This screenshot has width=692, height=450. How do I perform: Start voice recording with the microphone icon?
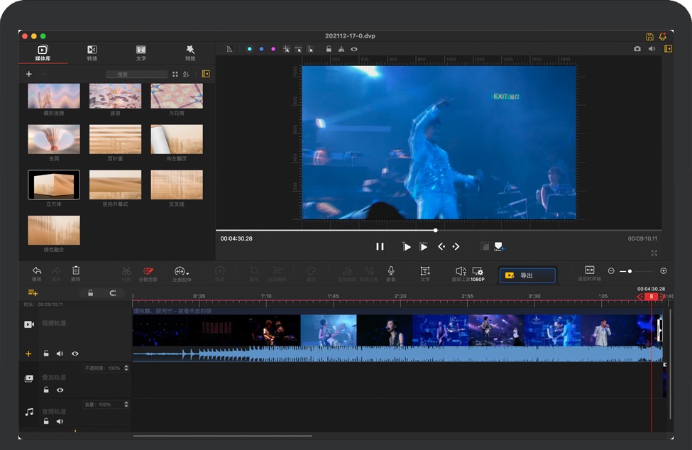coord(390,271)
